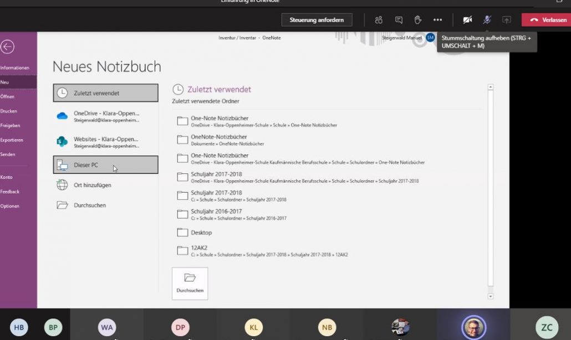Select Dieser PC location
This screenshot has width=571, height=340.
pyautogui.click(x=105, y=164)
